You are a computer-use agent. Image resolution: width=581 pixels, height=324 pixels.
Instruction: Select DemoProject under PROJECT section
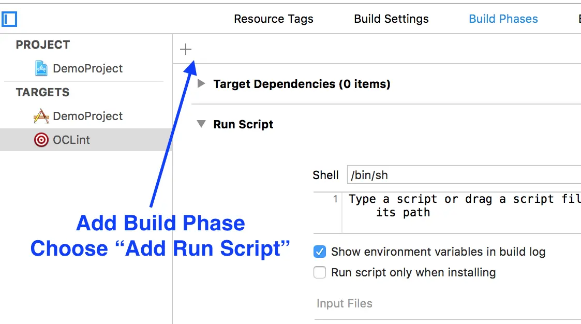click(87, 68)
